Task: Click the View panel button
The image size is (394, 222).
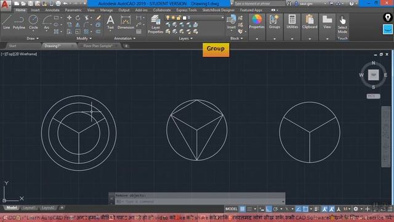Action: click(x=327, y=22)
